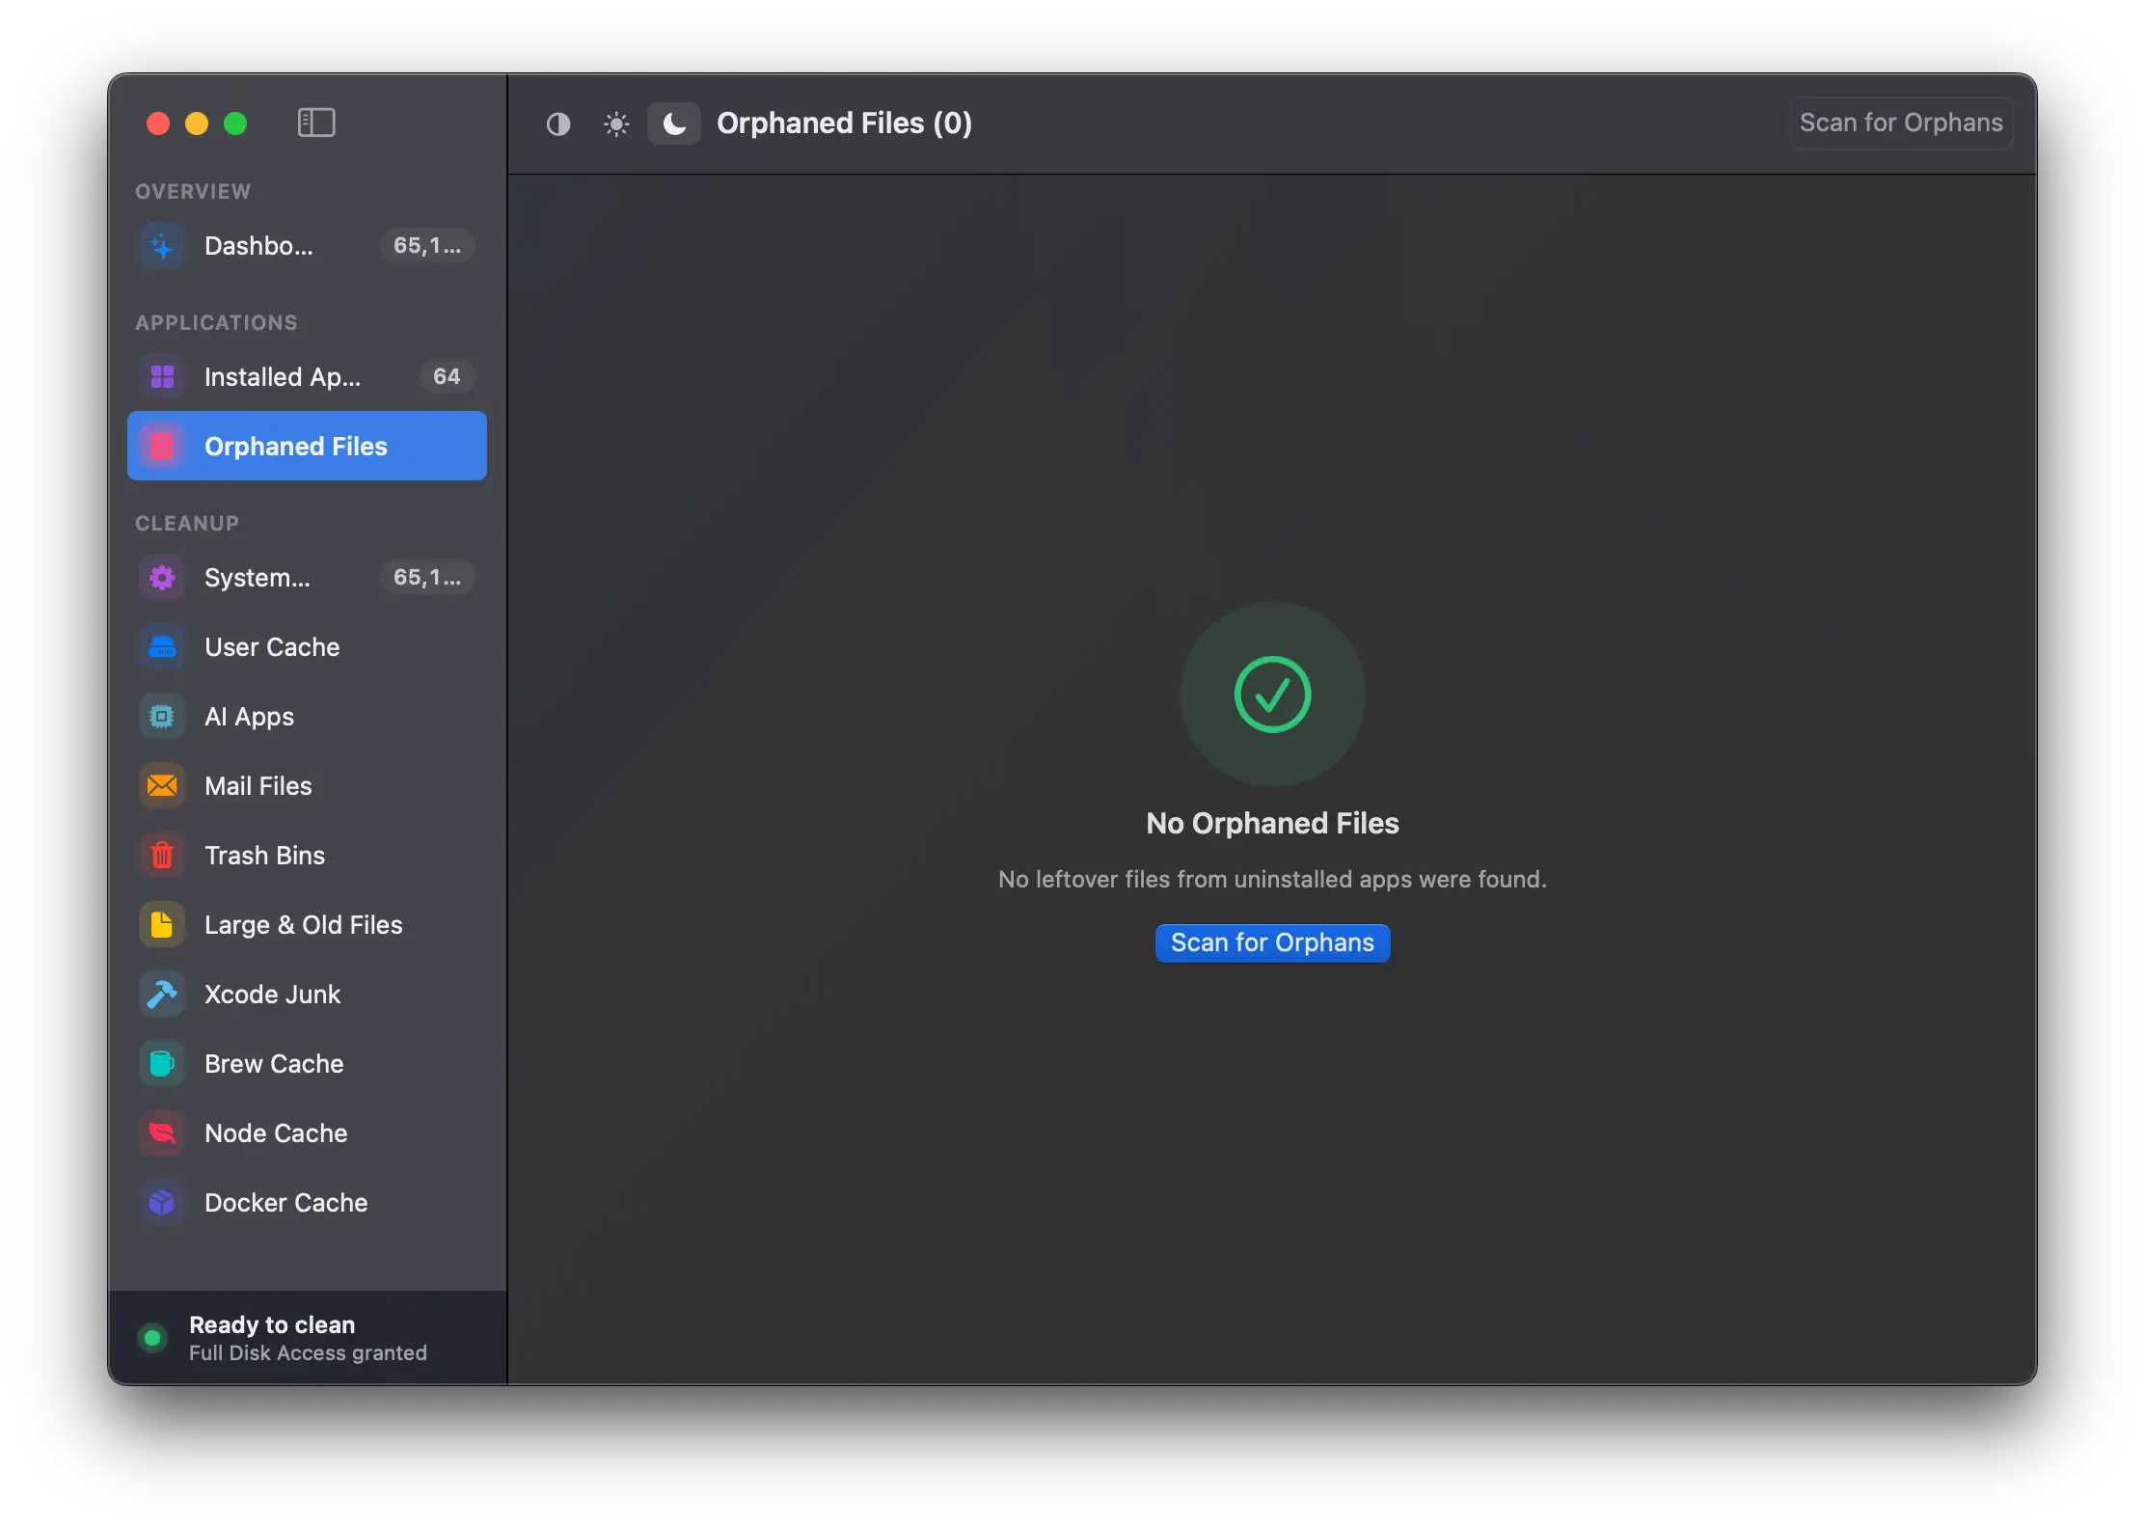Viewport: 2145px width, 1528px height.
Task: Open the Dashboard section
Action: coord(307,246)
